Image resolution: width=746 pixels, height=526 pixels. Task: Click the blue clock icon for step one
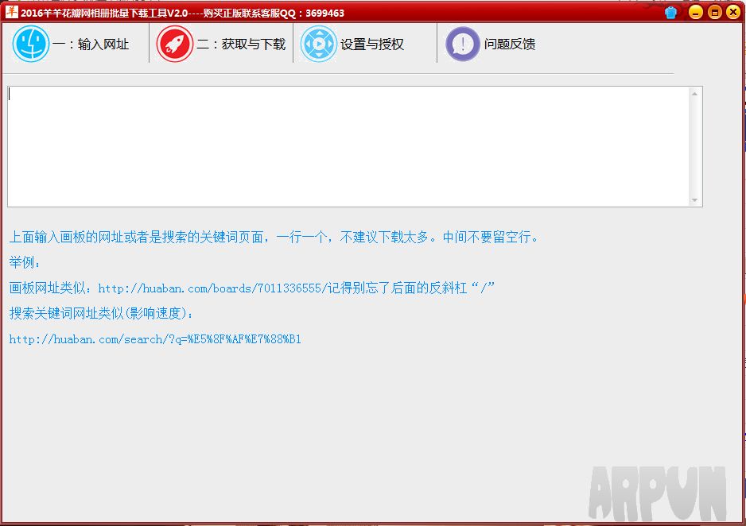click(x=31, y=44)
